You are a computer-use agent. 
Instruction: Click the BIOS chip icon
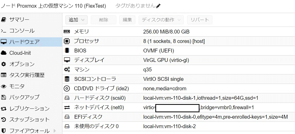coord(67,51)
